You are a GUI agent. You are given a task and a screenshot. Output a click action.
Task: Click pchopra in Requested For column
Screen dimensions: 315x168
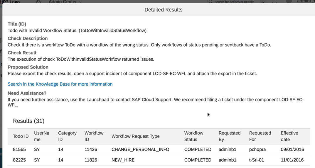pyautogui.click(x=257, y=150)
